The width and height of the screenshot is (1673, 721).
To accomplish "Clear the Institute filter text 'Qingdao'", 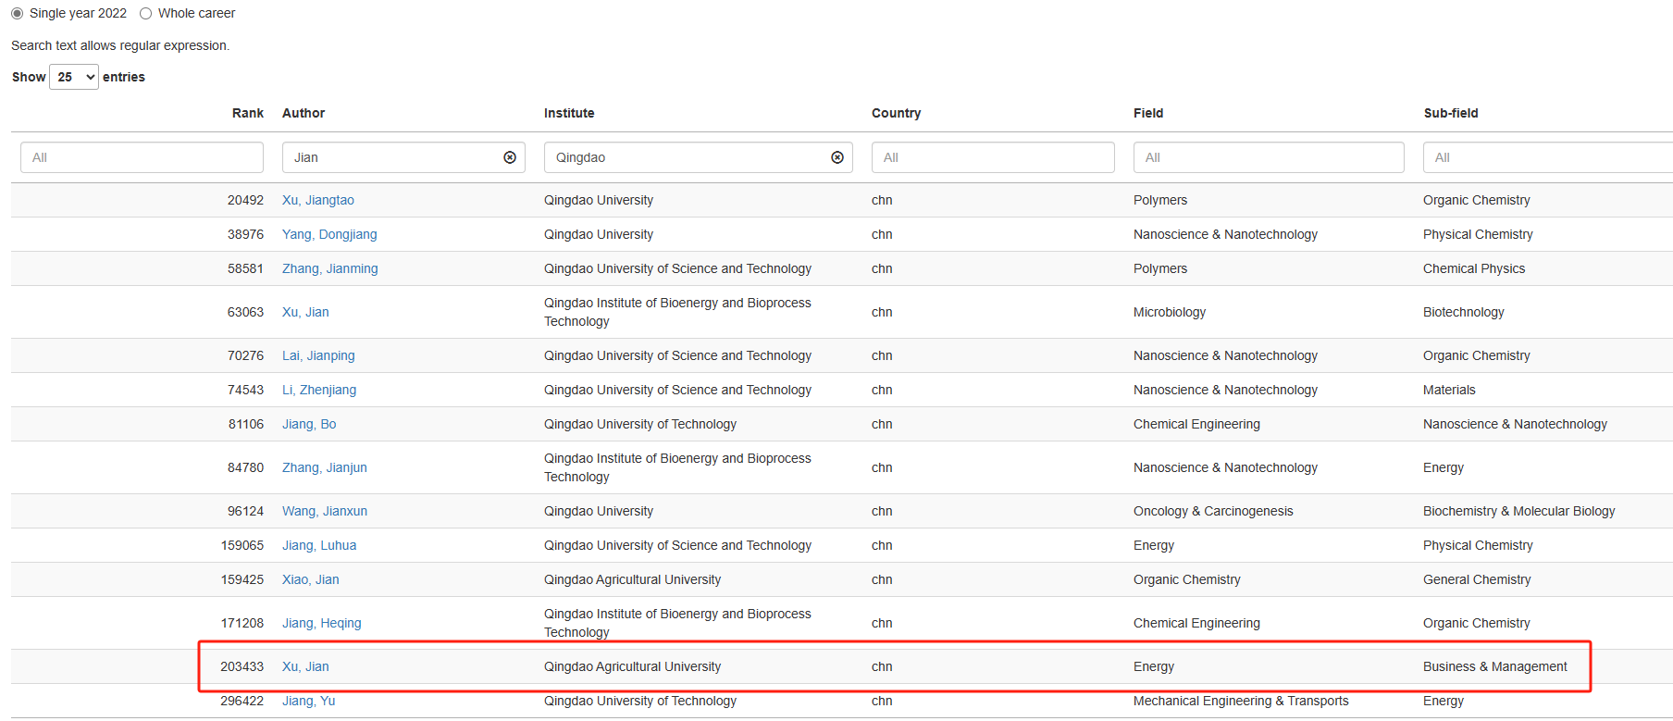I will [837, 157].
